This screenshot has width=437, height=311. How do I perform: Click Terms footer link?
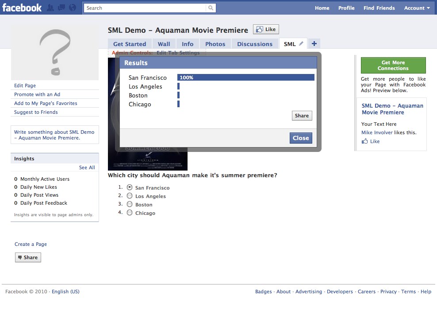click(x=408, y=292)
